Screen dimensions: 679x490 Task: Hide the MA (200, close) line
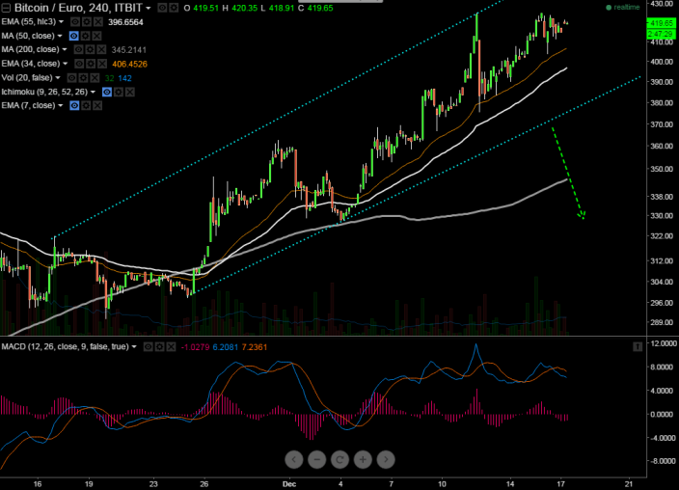tap(78, 49)
